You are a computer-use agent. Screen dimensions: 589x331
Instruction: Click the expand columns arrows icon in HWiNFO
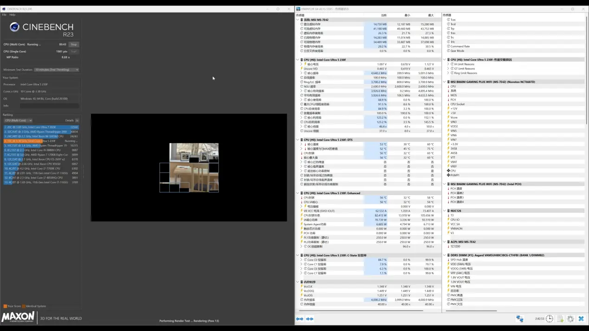300,319
